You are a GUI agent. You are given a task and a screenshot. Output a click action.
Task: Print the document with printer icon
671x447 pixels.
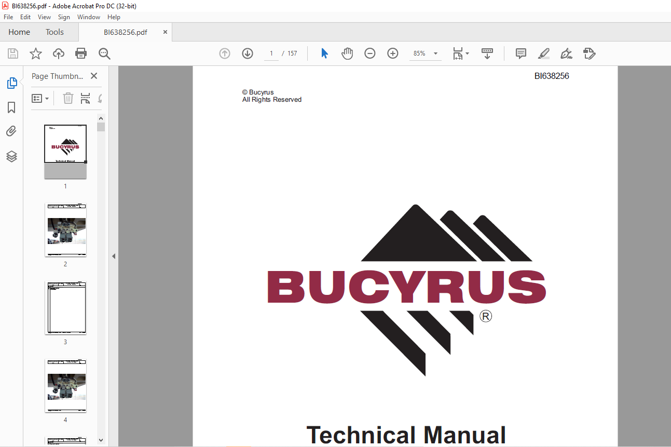coord(81,53)
